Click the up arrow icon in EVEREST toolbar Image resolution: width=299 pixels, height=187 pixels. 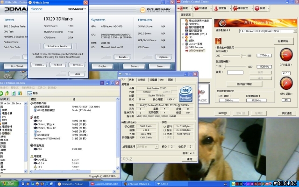coord(7,93)
